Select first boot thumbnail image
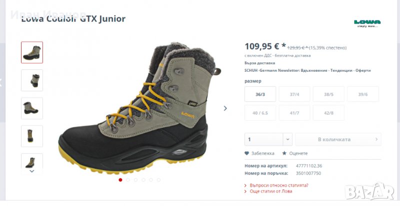Image resolution: width=400 pixels, height=206 pixels. pyautogui.click(x=32, y=52)
